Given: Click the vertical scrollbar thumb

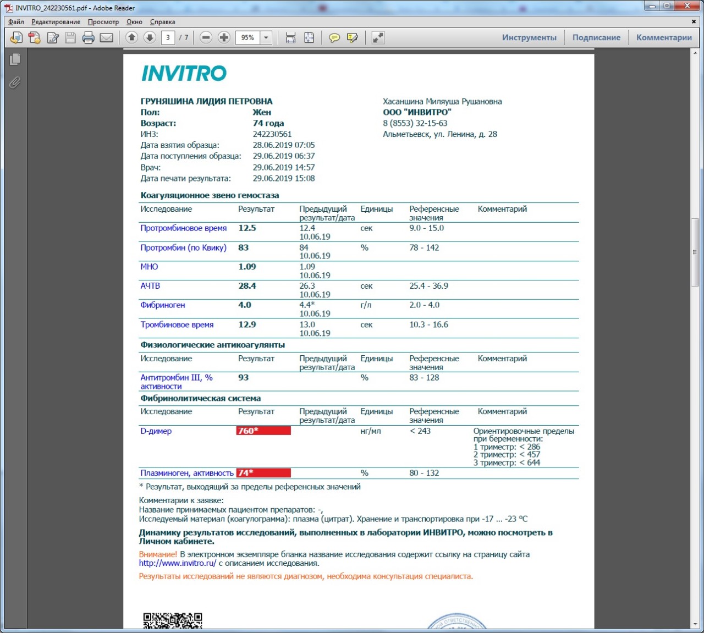Looking at the screenshot, I should coord(695,252).
